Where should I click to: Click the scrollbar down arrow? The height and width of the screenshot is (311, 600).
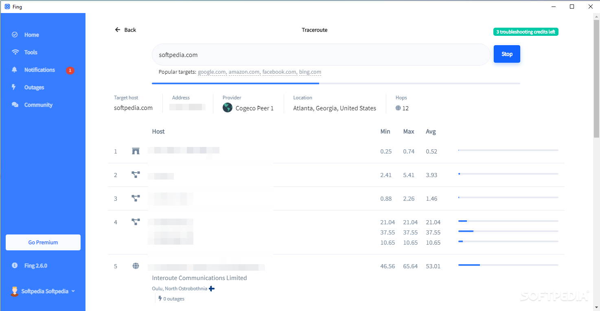pyautogui.click(x=596, y=307)
